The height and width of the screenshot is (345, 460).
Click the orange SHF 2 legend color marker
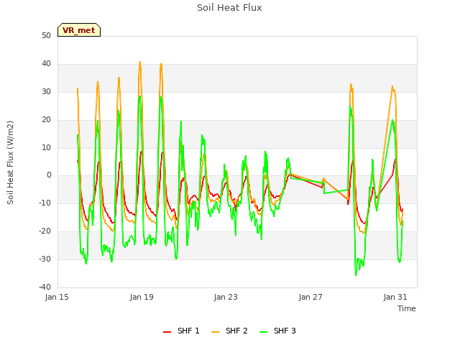point(215,332)
